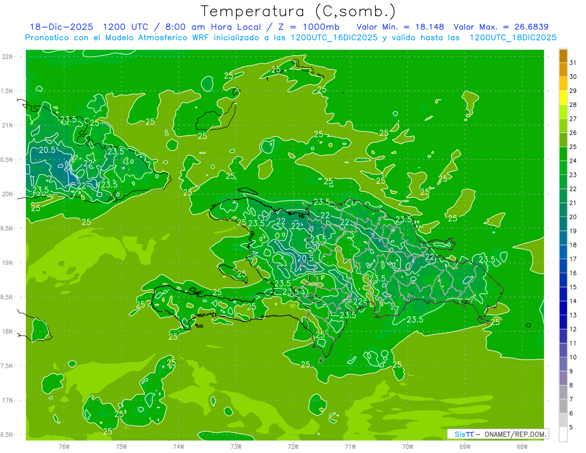Select the 69W longitude axis label

coord(465,447)
